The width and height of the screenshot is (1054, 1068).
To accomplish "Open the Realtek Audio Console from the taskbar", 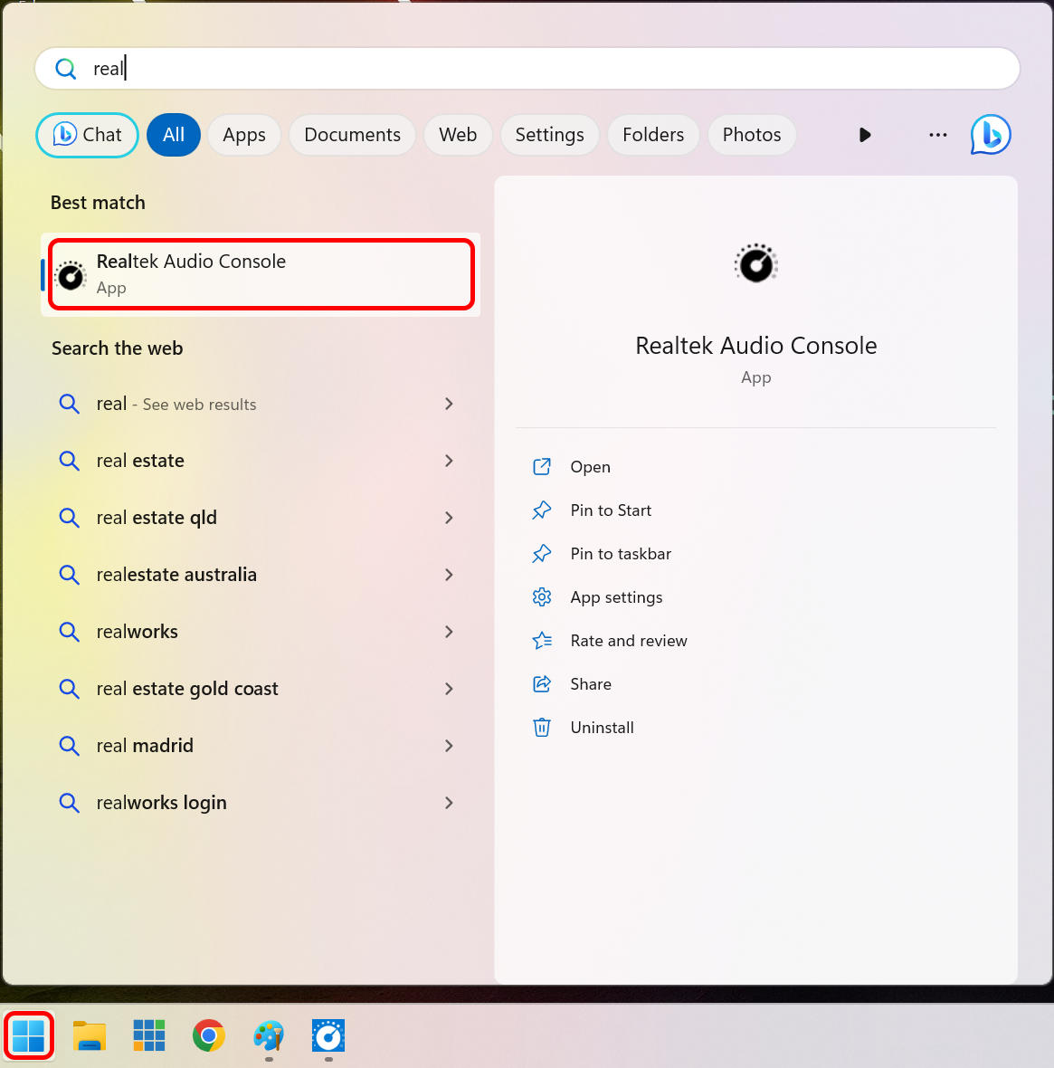I will tap(328, 1035).
